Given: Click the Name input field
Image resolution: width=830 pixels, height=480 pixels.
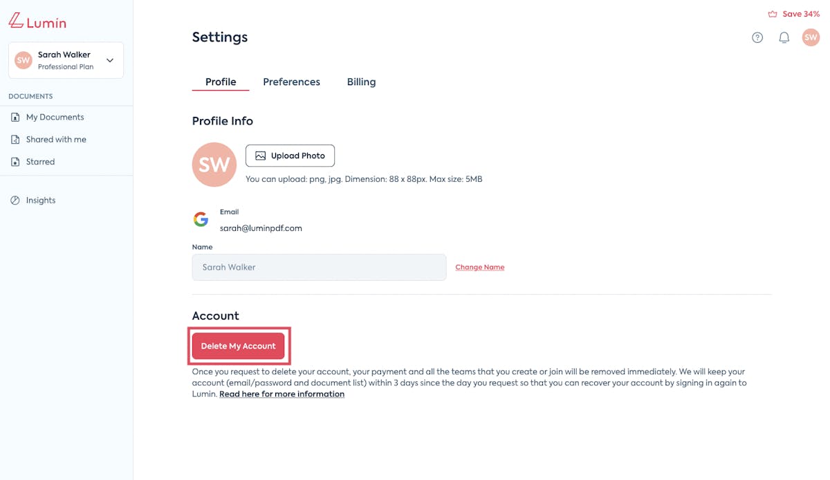Looking at the screenshot, I should (x=319, y=267).
